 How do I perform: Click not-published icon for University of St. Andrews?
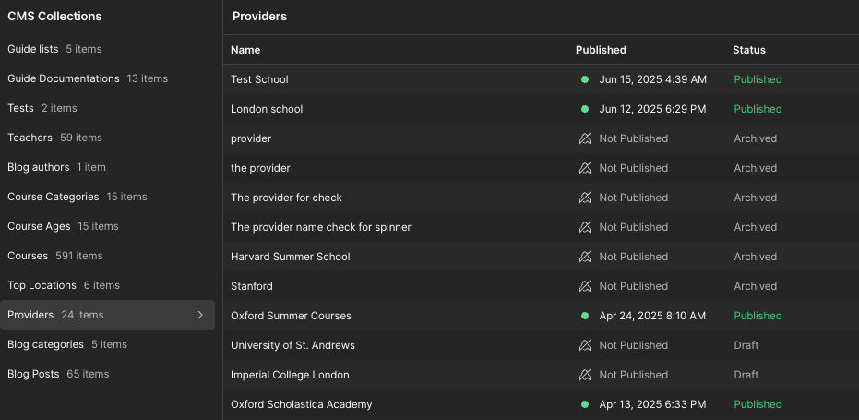[585, 345]
